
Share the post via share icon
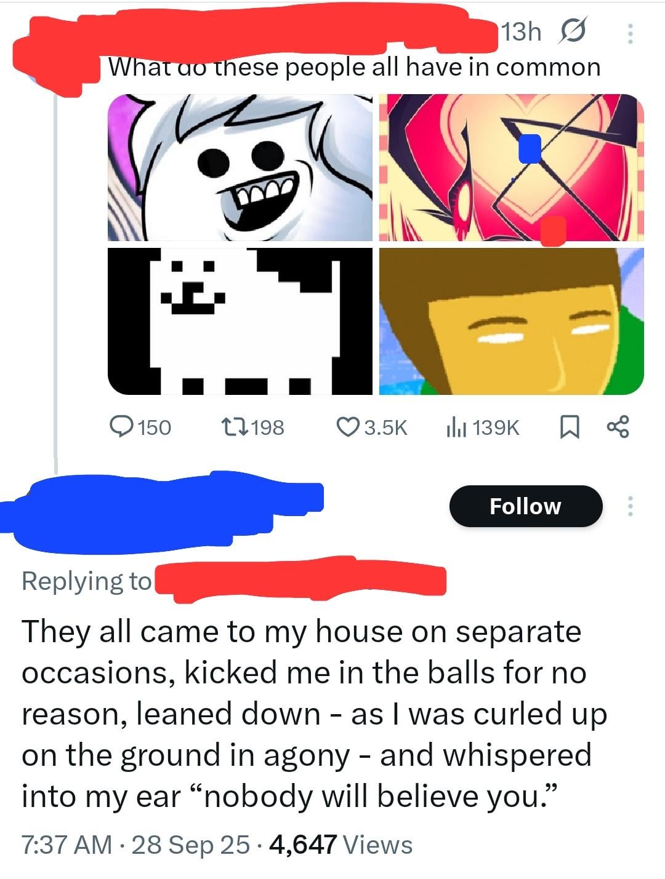tap(618, 426)
